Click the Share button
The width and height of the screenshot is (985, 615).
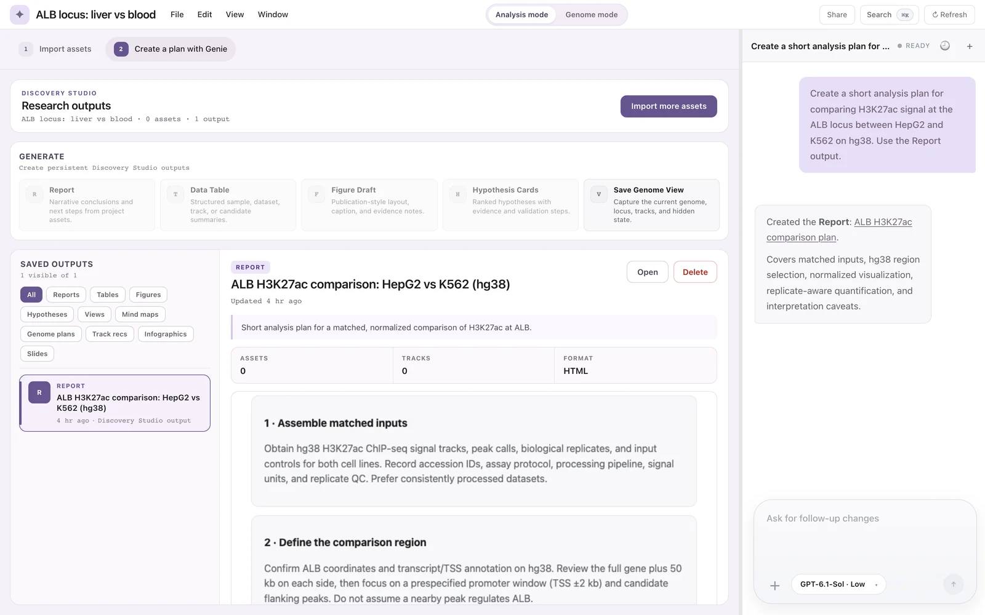coord(837,15)
